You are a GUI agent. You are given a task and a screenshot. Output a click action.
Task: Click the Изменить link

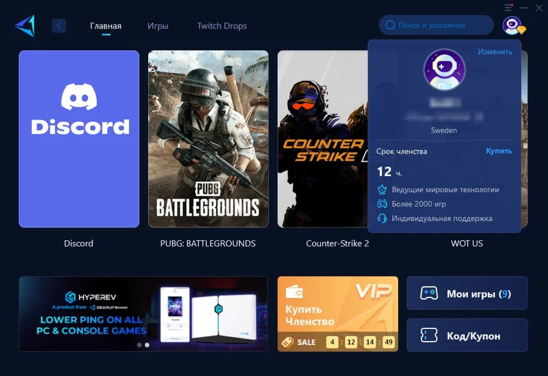495,51
